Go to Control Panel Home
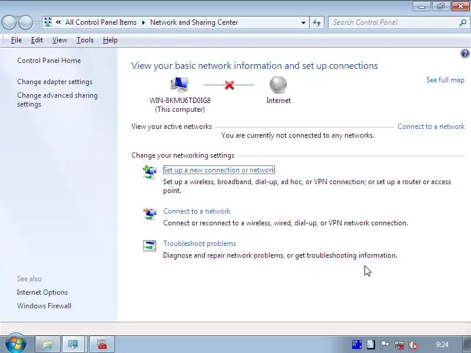The image size is (471, 353). (x=49, y=61)
